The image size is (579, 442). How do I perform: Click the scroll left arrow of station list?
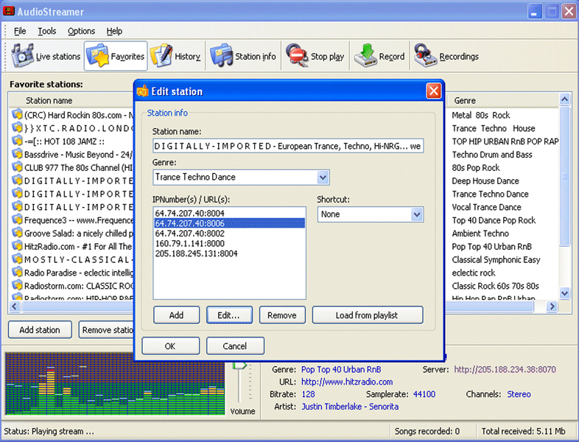15,306
